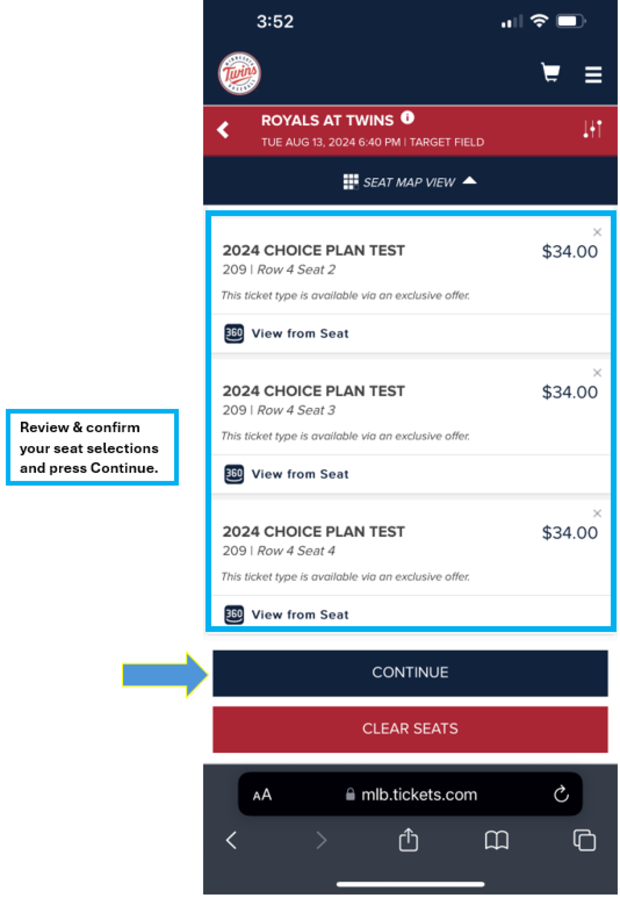Remove the Row 4 Seat 2 ticket
The image size is (620, 898).
pos(597,232)
